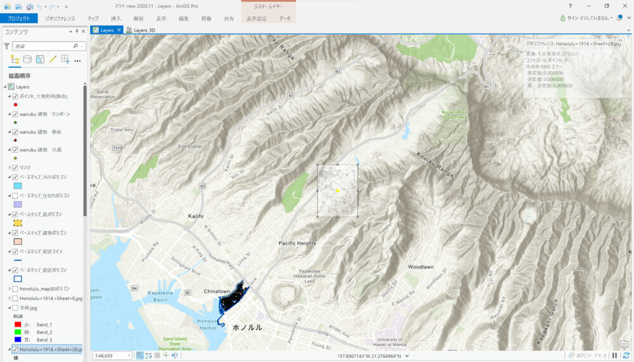Open the 表示設定 raster layer tab
Viewport: 634px width, 362px height.
(x=257, y=18)
